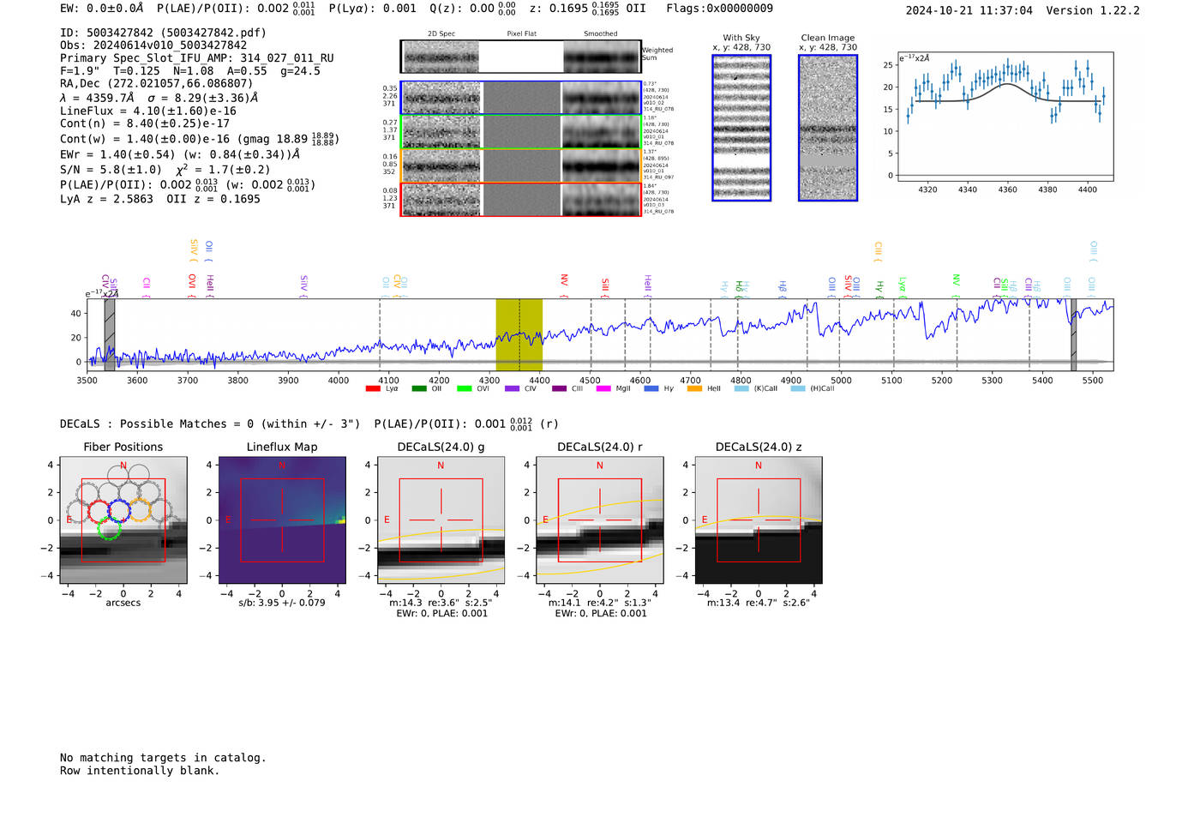Select the red-bordered 2D spectrum row
The width and height of the screenshot is (1200, 817).
coord(520,199)
